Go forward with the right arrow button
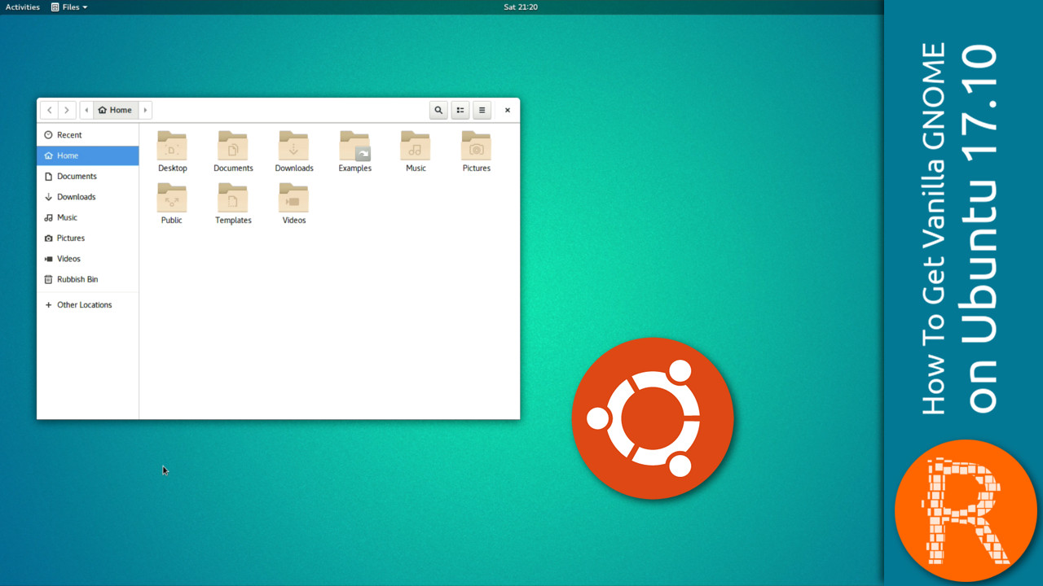1043x586 pixels. pyautogui.click(x=67, y=110)
